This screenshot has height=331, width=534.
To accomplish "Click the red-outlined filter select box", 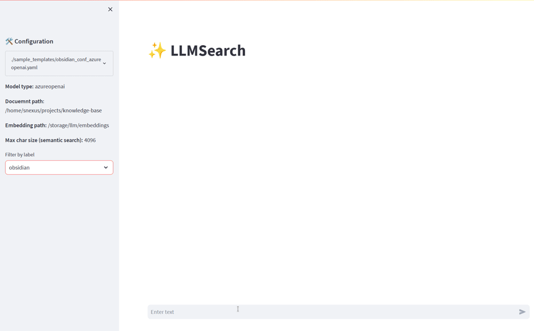I will pyautogui.click(x=59, y=167).
